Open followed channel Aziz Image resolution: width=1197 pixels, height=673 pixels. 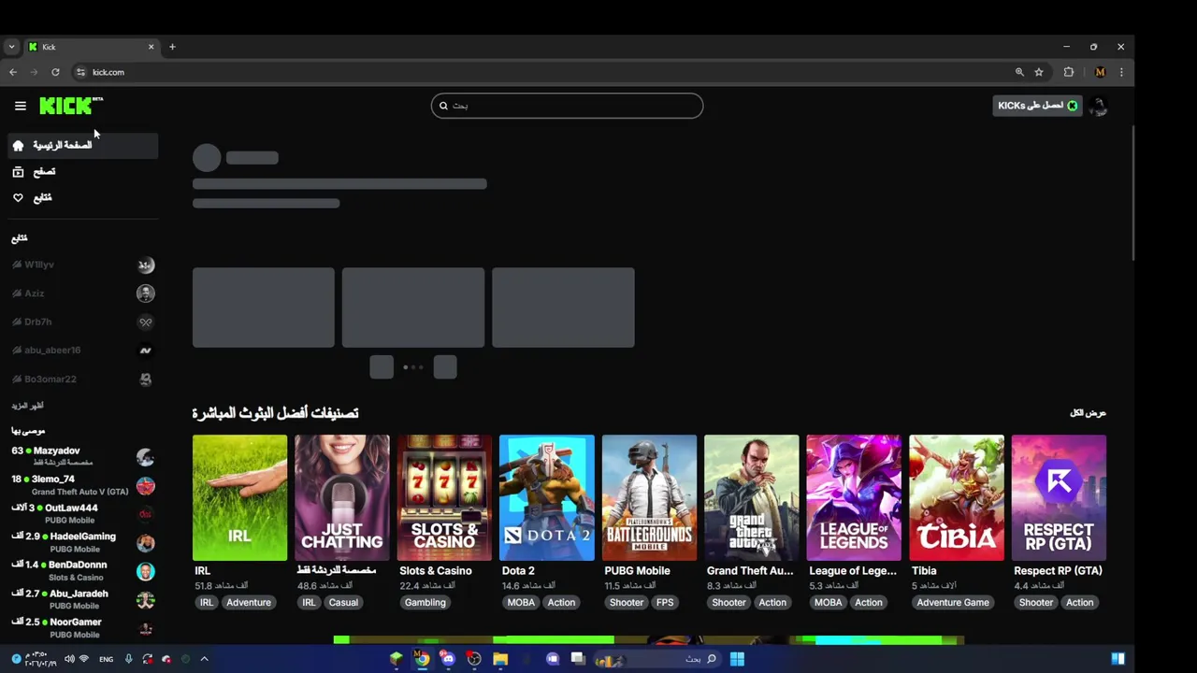coord(83,294)
